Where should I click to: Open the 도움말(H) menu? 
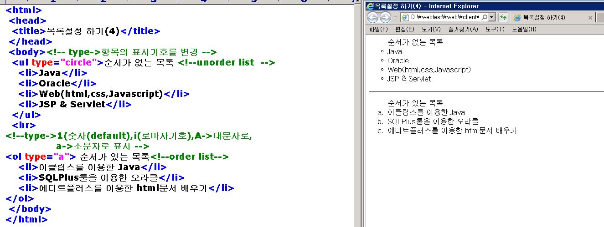[524, 30]
